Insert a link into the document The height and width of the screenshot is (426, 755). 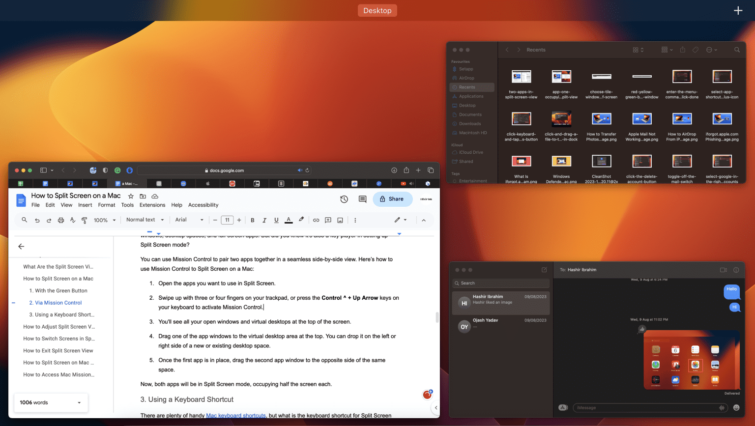tap(316, 220)
